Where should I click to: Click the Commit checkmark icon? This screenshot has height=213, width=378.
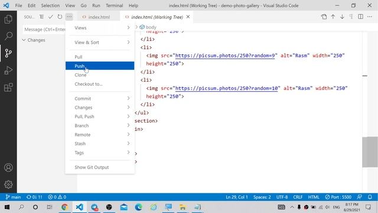(x=51, y=17)
